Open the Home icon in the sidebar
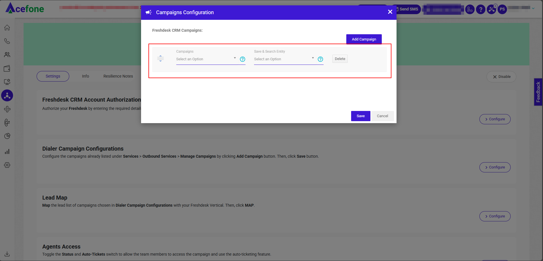 click(7, 27)
